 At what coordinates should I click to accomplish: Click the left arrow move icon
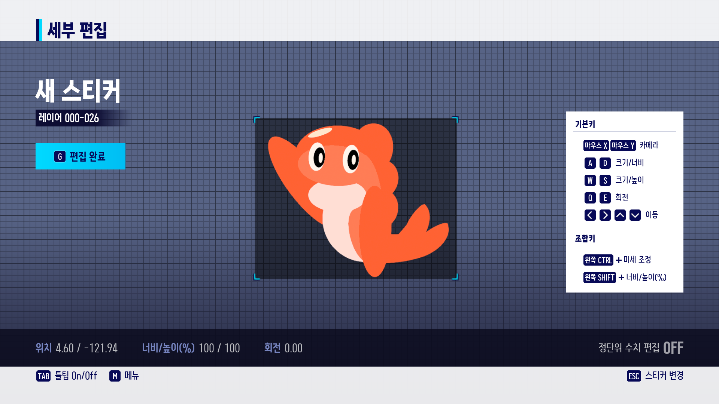(x=590, y=215)
